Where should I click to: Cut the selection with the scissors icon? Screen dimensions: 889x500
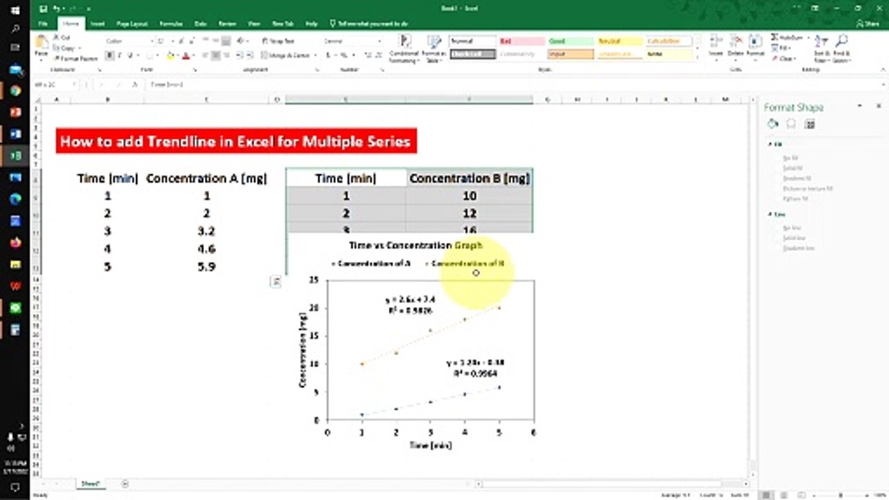click(x=57, y=37)
